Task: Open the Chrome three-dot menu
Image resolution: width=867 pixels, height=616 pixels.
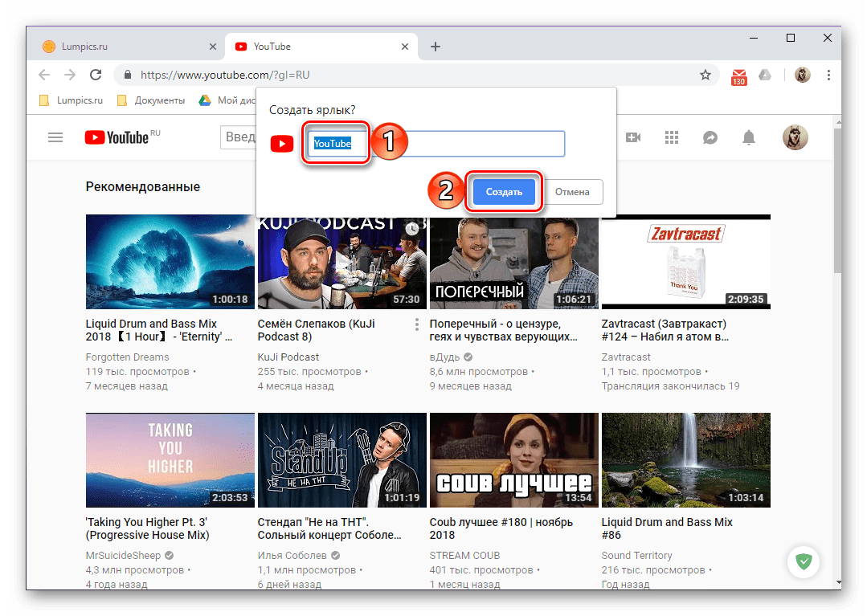Action: (x=828, y=75)
